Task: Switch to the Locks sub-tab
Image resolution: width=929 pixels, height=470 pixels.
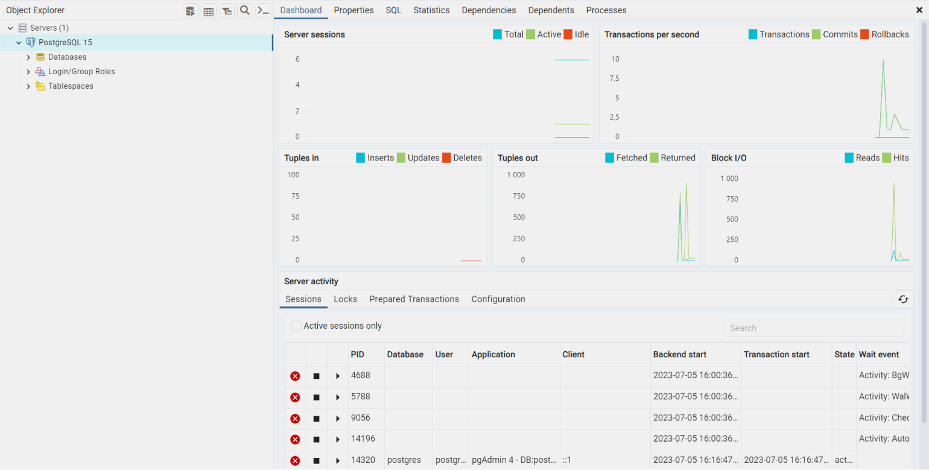Action: pos(345,299)
